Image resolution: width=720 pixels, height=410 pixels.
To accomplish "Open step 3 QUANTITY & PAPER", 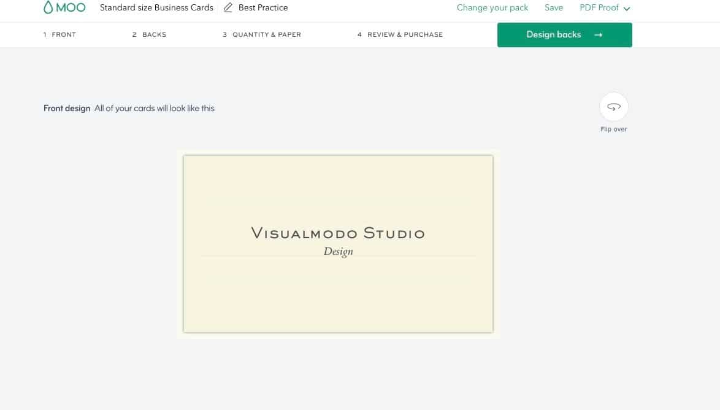I will [x=262, y=34].
